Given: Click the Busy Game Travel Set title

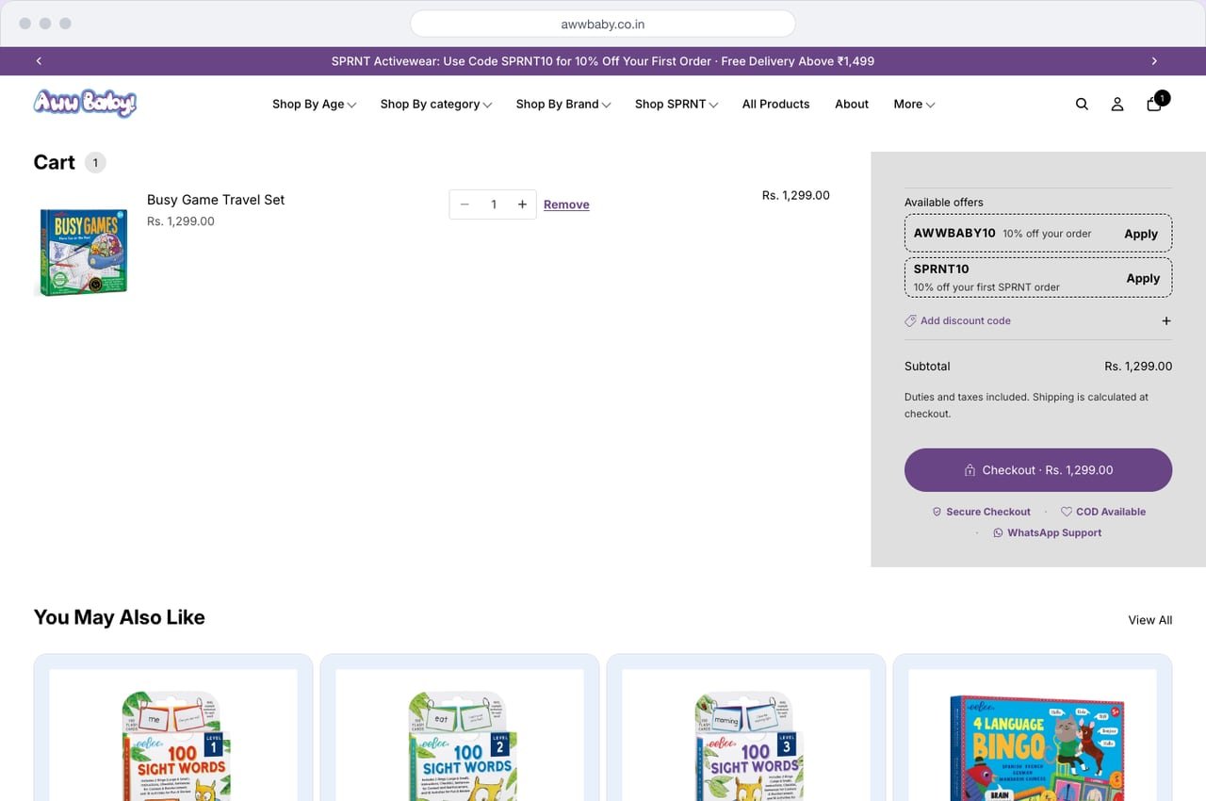Looking at the screenshot, I should pyautogui.click(x=216, y=200).
